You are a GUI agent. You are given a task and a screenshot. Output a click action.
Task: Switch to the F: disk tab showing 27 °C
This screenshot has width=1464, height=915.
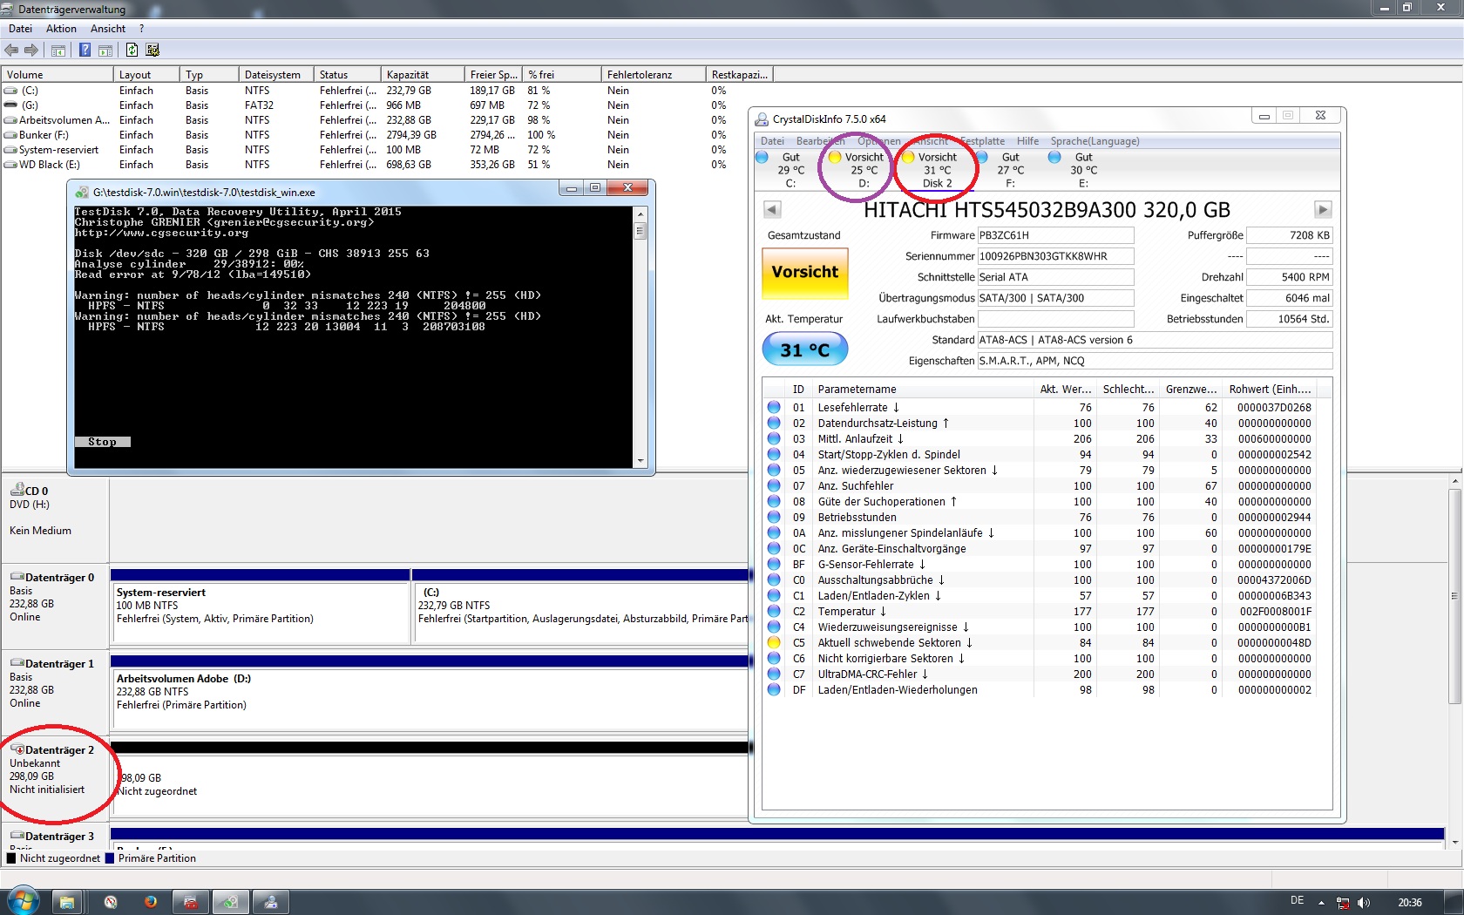pos(1010,170)
